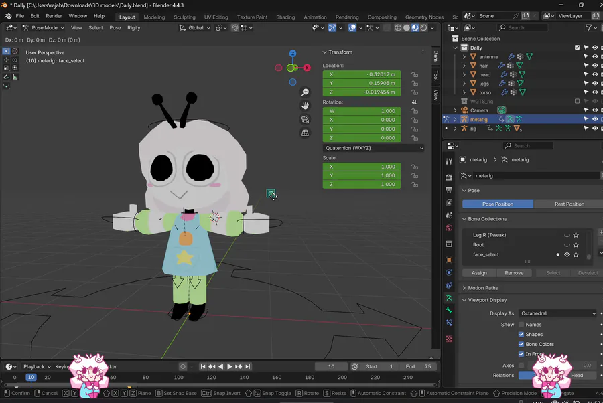The image size is (603, 403).
Task: Open the Pose Mode dropdown
Action: tap(43, 28)
